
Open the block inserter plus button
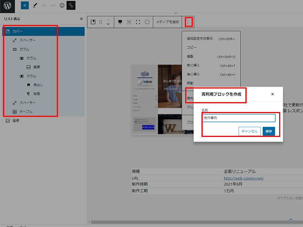point(25,6)
